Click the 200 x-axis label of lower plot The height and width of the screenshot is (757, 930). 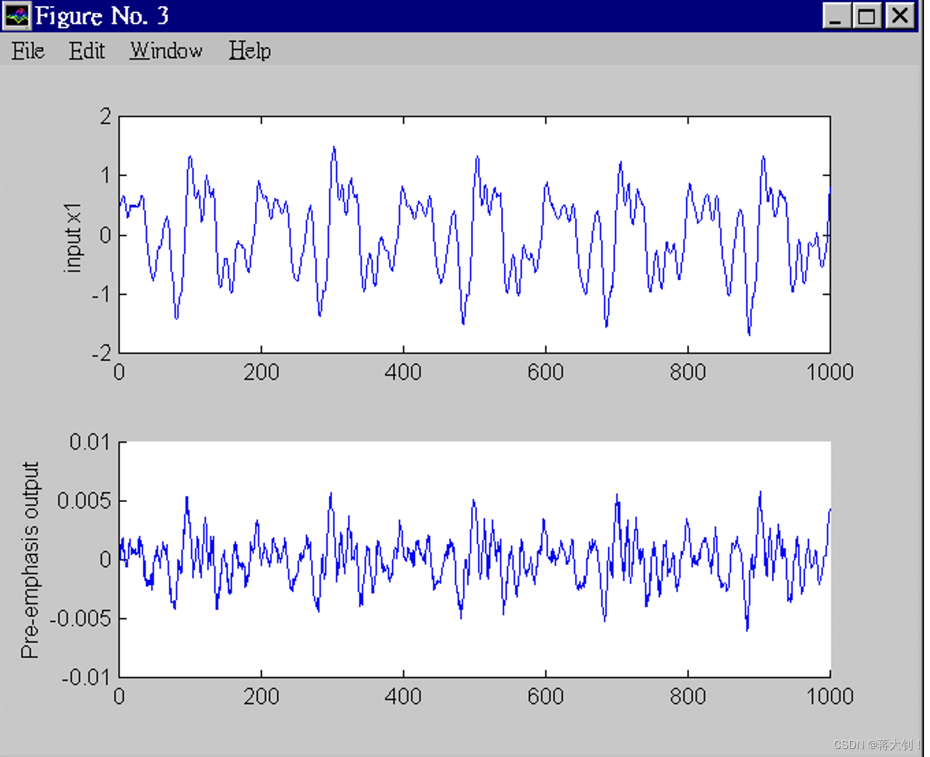click(261, 696)
